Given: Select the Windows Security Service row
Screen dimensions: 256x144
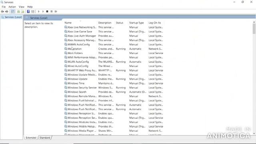Looking at the screenshot, I should point(114,88).
